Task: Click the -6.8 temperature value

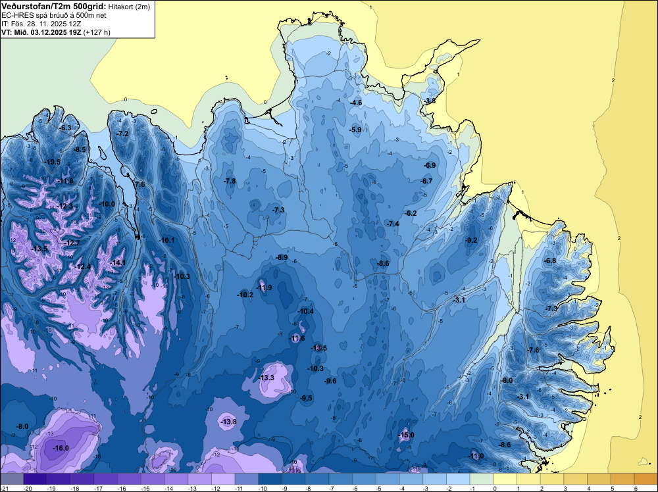Action: point(550,260)
